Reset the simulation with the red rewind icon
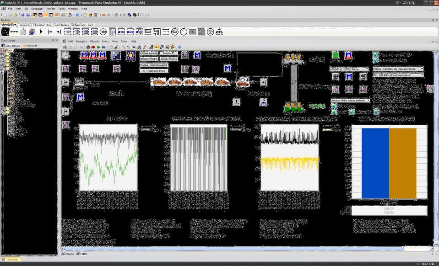This screenshot has width=439, height=266. [x=93, y=47]
